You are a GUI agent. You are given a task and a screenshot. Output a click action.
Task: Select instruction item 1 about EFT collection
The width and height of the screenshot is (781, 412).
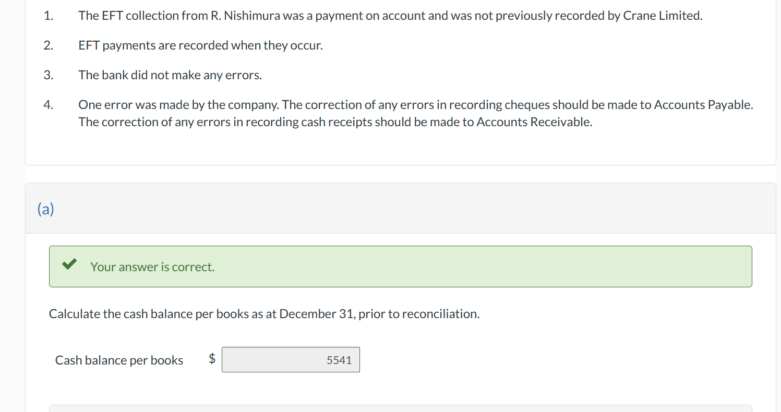tap(390, 15)
